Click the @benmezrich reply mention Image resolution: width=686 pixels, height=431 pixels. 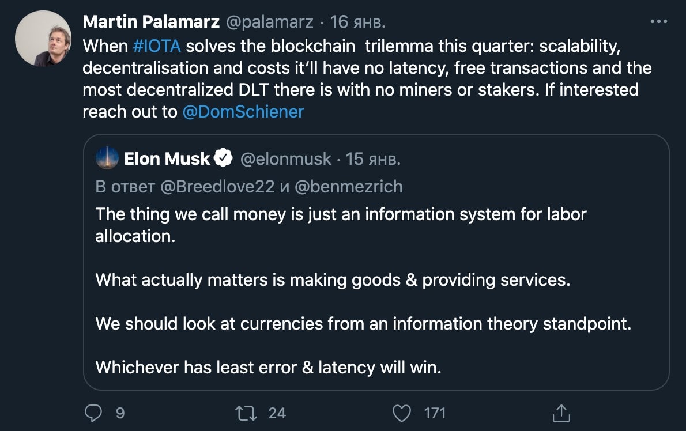click(348, 187)
